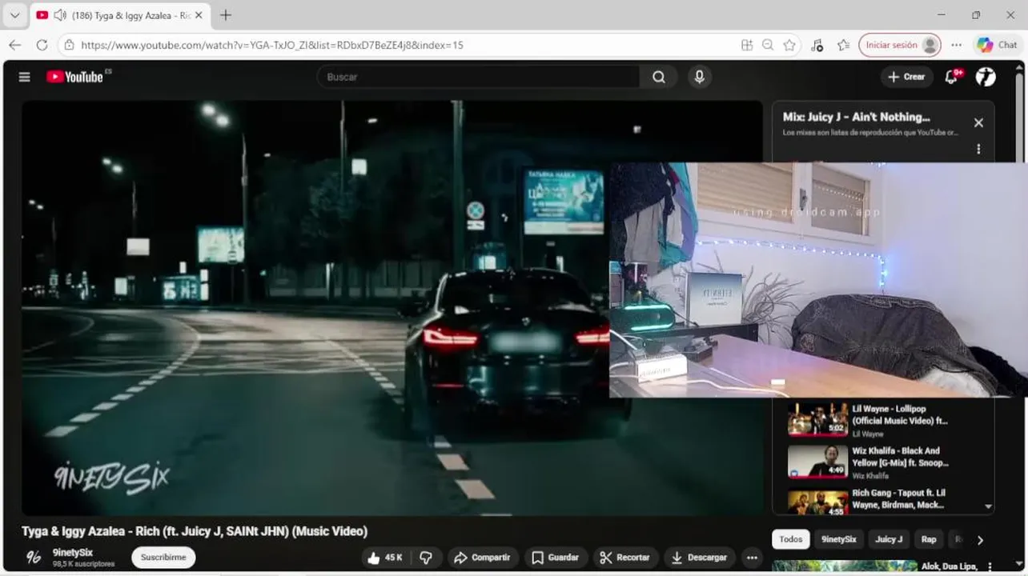Go back with browser back arrow
The width and height of the screenshot is (1028, 576).
pyautogui.click(x=15, y=45)
